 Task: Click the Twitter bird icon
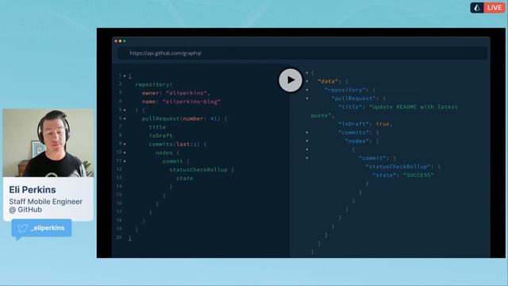[23, 228]
